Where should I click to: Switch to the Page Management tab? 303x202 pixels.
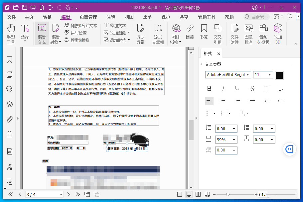(x=88, y=17)
